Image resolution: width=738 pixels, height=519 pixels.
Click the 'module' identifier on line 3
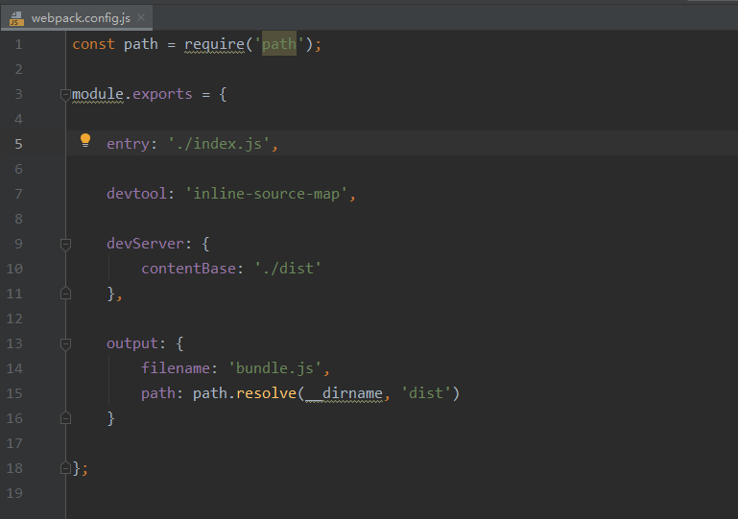pos(98,94)
